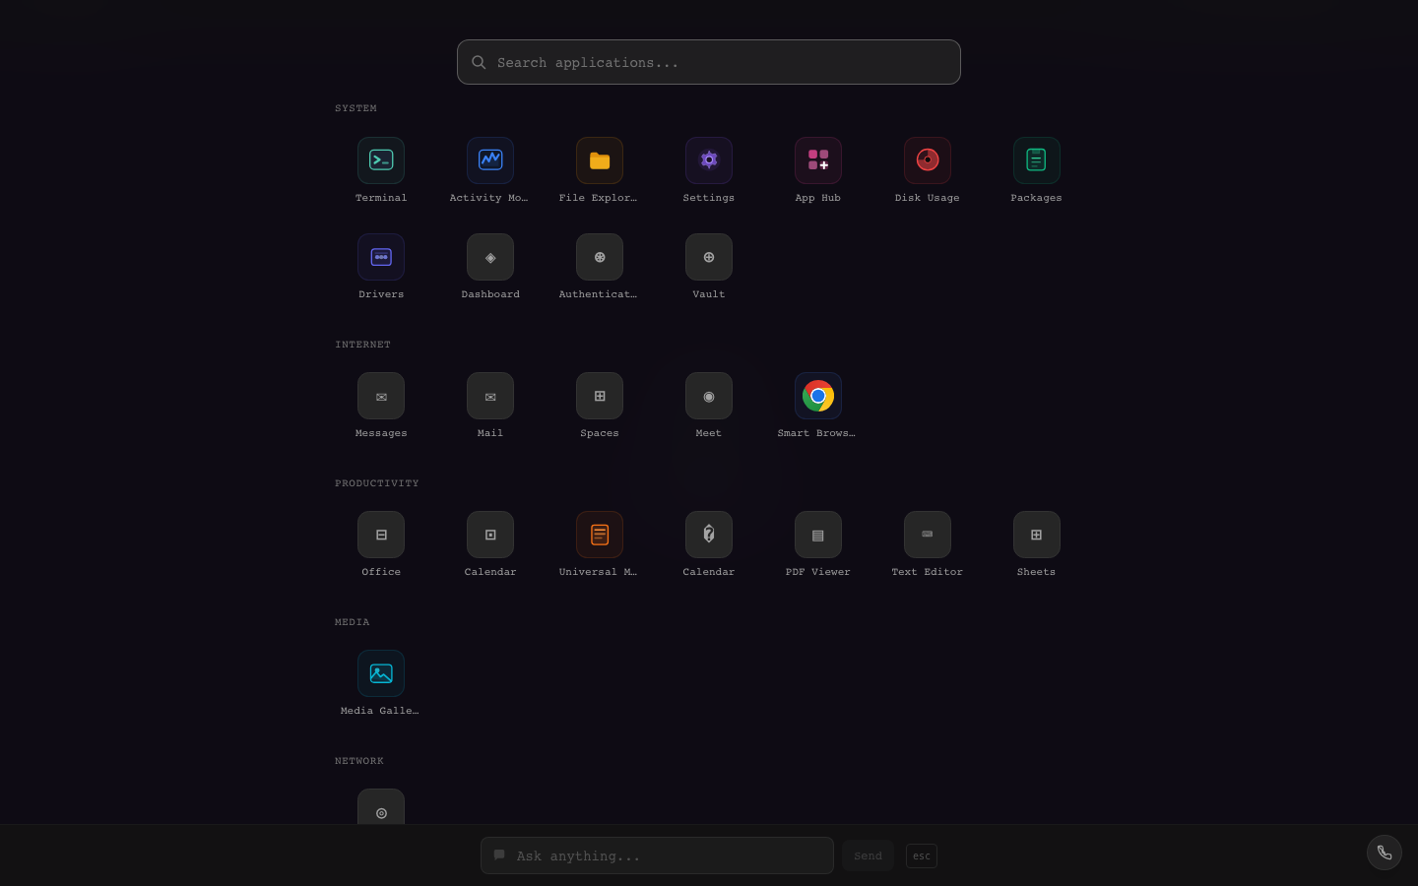
Task: Click the magnifier icon in search bar
Action: pos(479,62)
